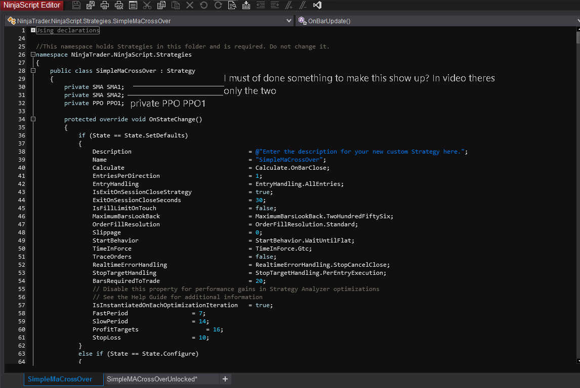Cut selection with the scissors icon
This screenshot has width=580, height=388.
(147, 6)
